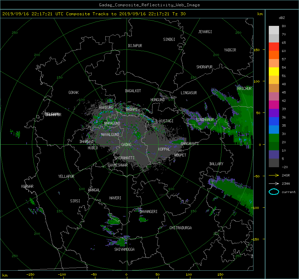Viewport: 299px width, 279px height.
Task: Click the BAGALKOT city label
Action: [133, 91]
